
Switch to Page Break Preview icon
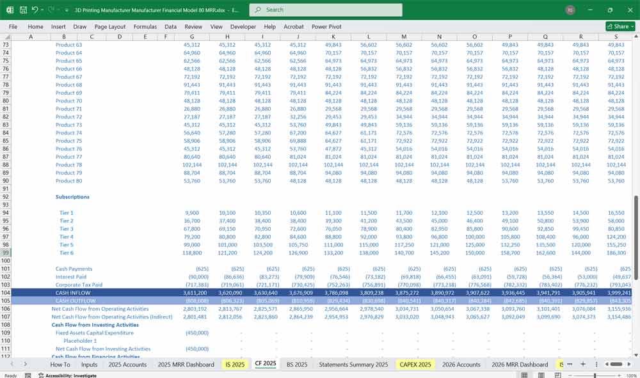557,375
